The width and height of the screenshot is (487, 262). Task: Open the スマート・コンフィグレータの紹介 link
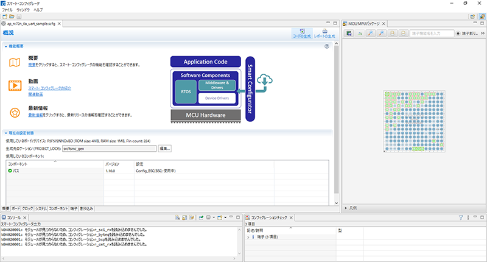point(50,88)
